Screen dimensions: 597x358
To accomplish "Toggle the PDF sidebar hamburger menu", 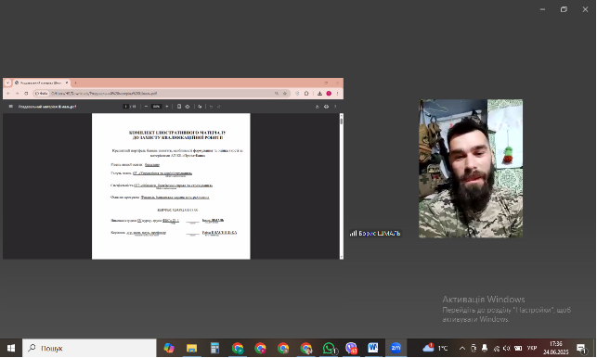I will click(x=10, y=107).
